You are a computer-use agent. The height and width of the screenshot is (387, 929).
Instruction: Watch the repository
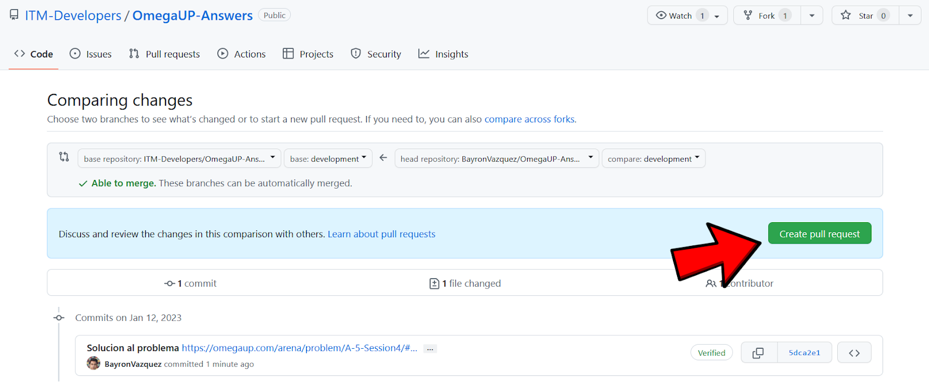[x=687, y=16]
